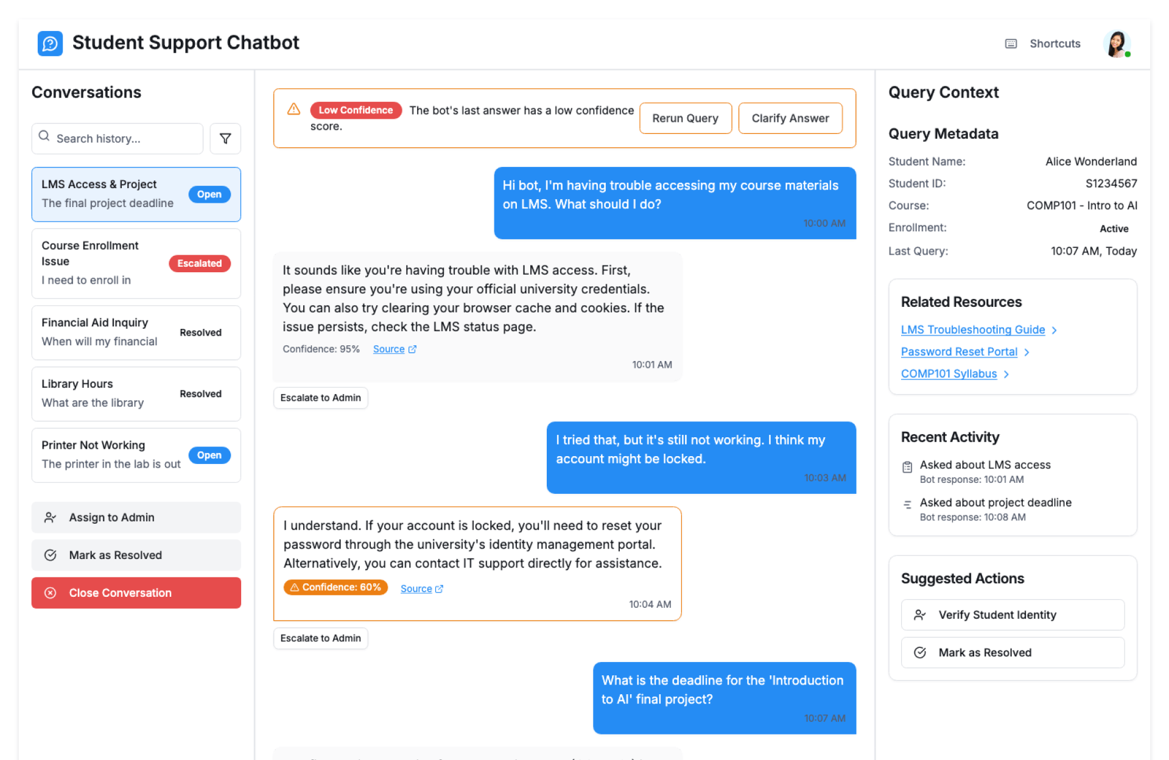Click the filter funnel icon beside search
This screenshot has height=760, width=1169.
click(225, 139)
